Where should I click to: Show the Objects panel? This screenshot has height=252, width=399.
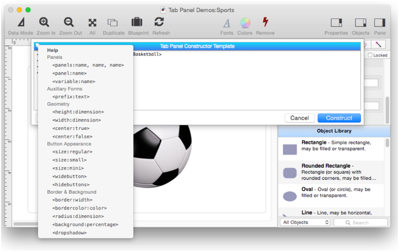coord(361,23)
